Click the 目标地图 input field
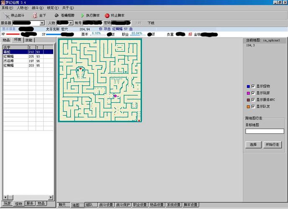288x209 pixels. tap(264, 131)
